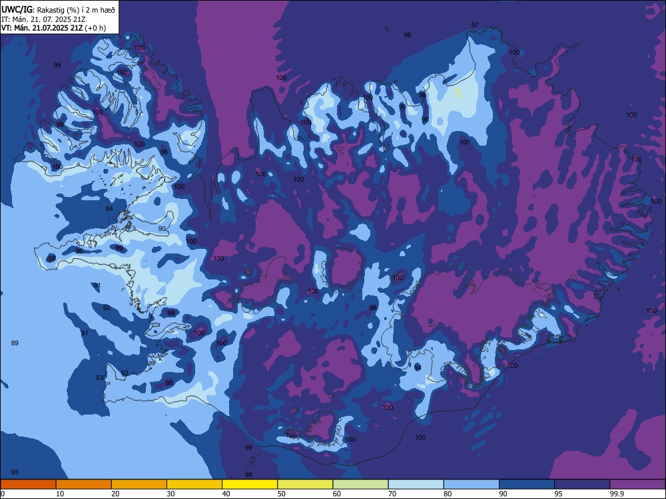Select the '20' tick label on the color scale
The height and width of the screenshot is (499, 666).
pos(115,494)
